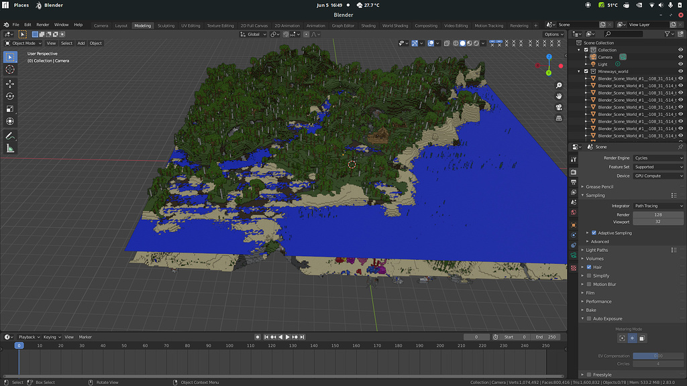The image size is (687, 386).
Task: Toggle X-ray view in viewport header
Action: [446, 44]
